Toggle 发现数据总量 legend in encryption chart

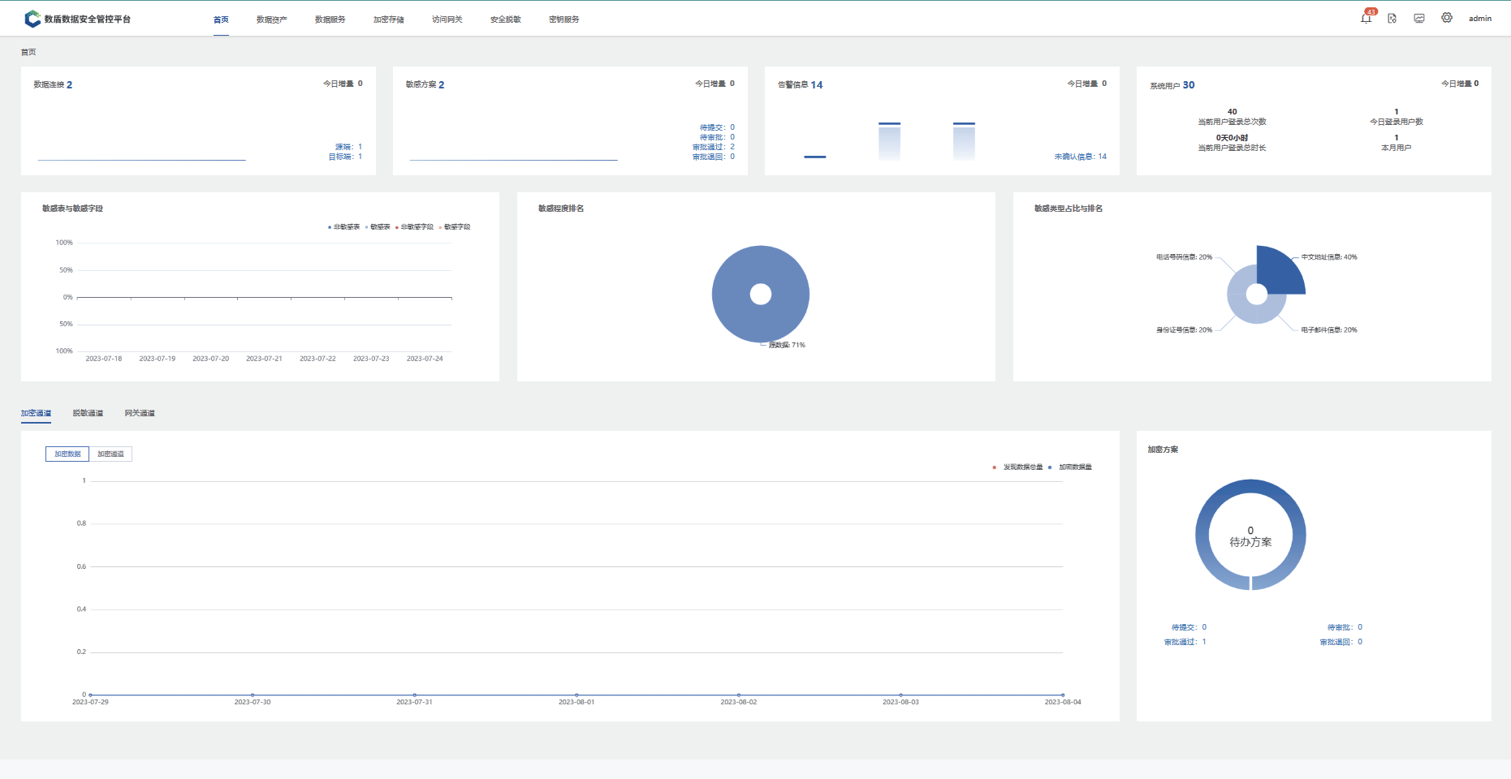(x=1019, y=467)
